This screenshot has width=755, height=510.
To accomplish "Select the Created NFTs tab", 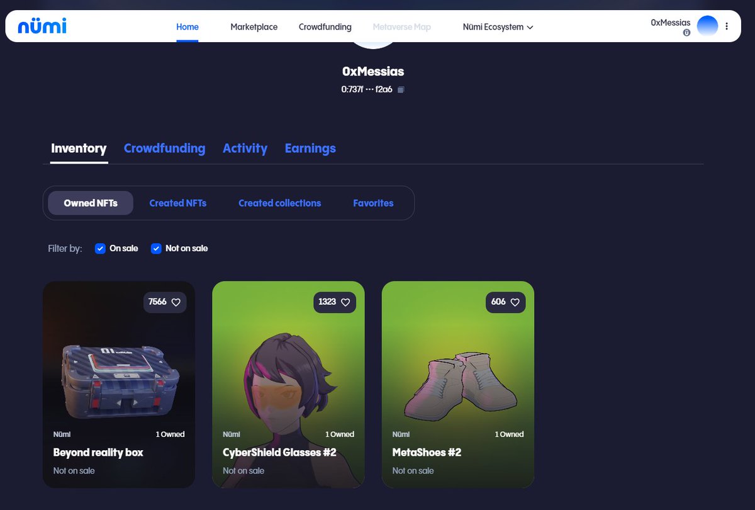I will click(178, 203).
